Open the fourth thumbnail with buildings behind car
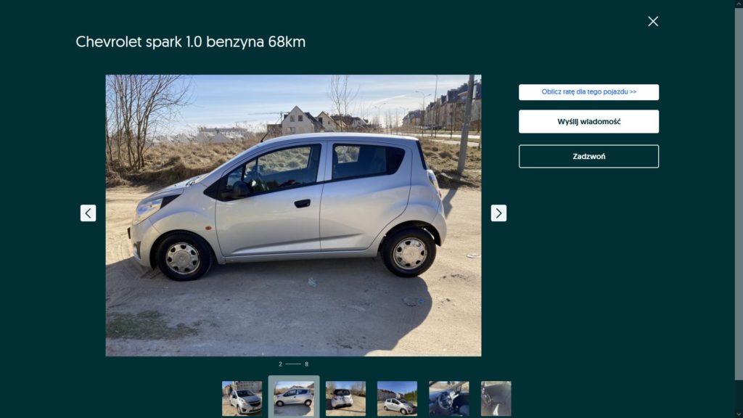 tap(397, 398)
